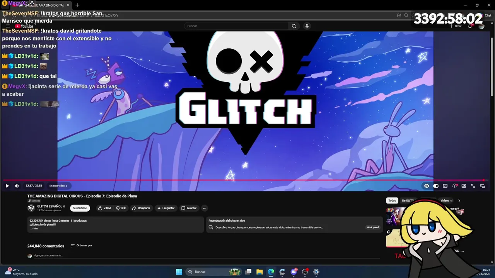The height and width of the screenshot is (278, 495).
Task: Toggle the autoplay switch in the player
Action: (436, 186)
